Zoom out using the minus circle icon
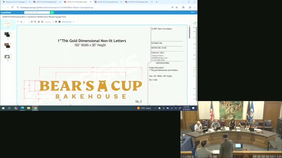282x158 pixels. click(x=42, y=22)
